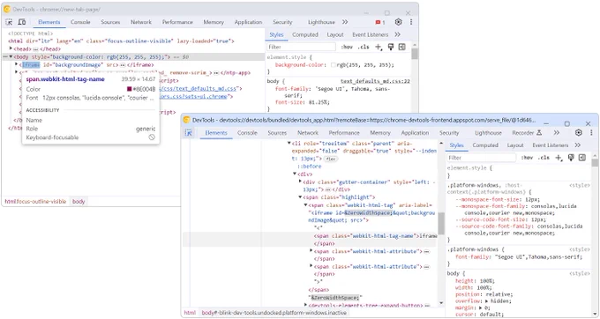Viewport: 600px width, 319px height.
Task: Show more Styles pane tabs in front window
Action: pos(577,145)
